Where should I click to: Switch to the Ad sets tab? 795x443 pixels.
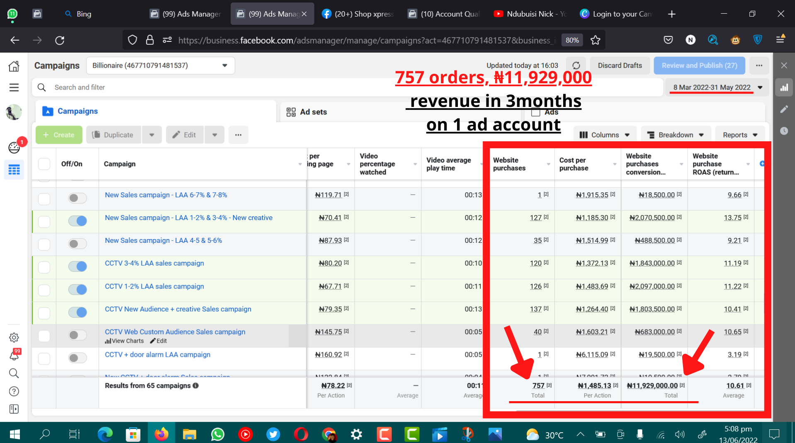click(x=313, y=112)
